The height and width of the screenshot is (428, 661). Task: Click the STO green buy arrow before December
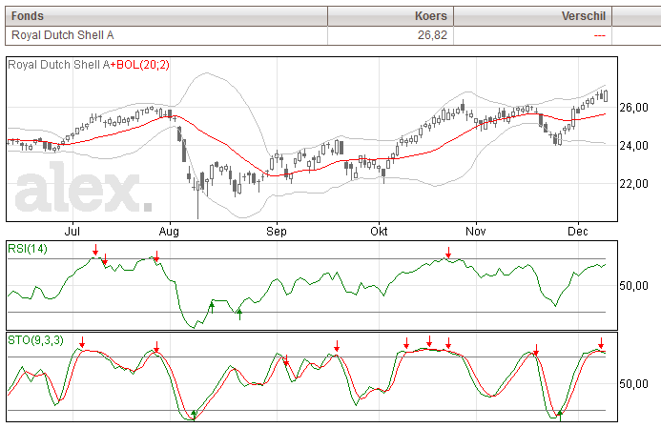[560, 416]
